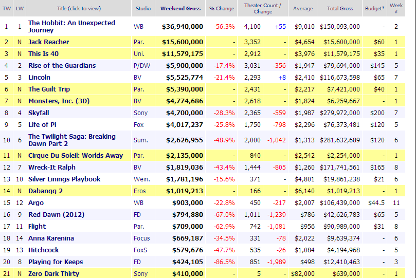Click Eros studio in Dabangg 2 row

[140, 191]
